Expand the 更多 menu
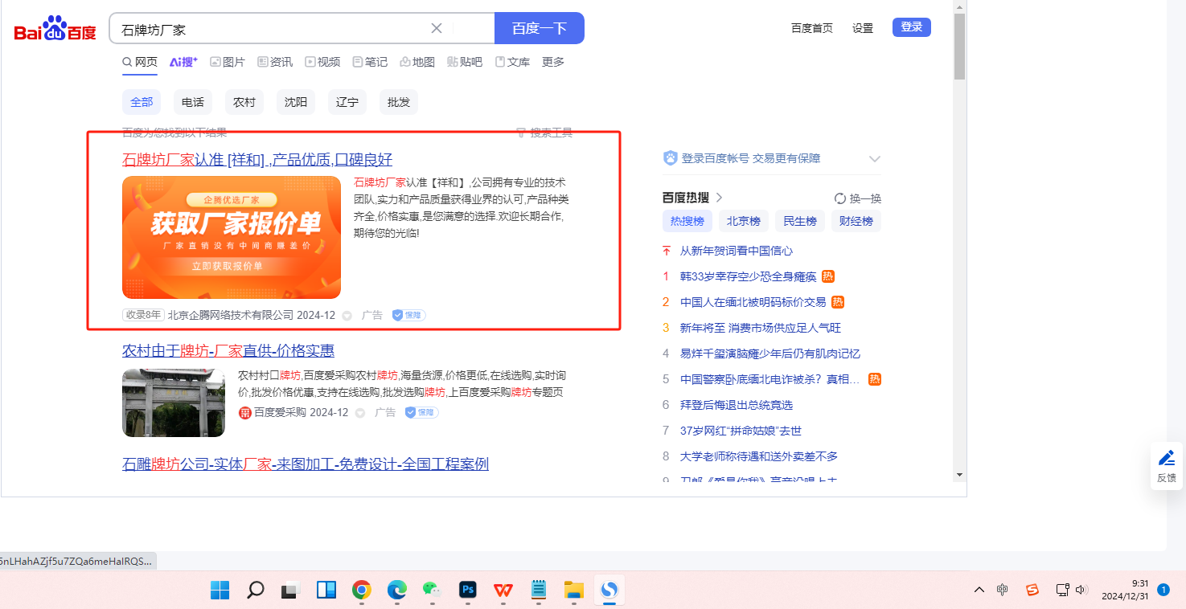Screen dimensions: 1186x609 pos(553,62)
